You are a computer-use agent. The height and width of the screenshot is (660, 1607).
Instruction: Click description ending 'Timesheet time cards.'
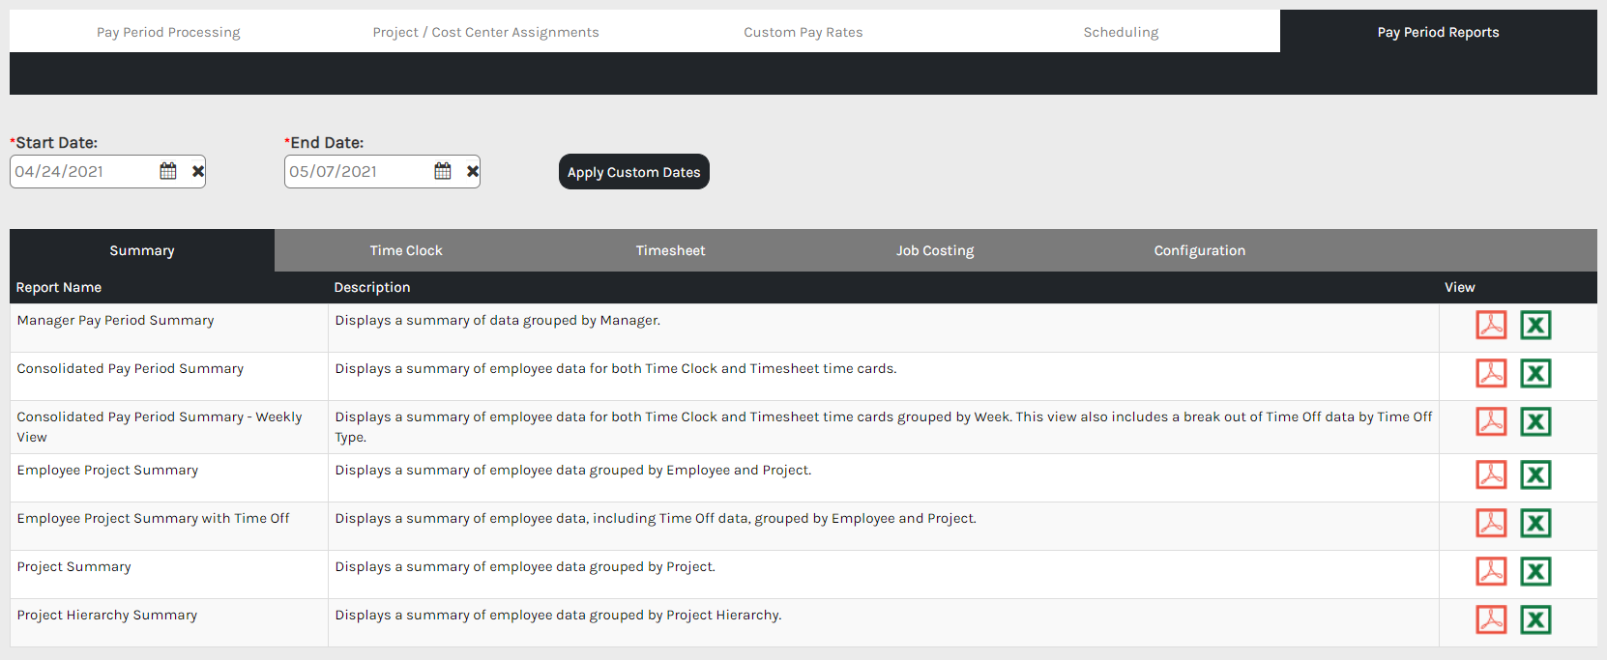616,368
